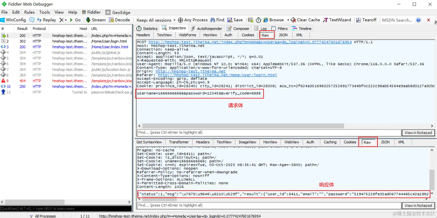The width and height of the screenshot is (437, 218).
Task: Replay the selected session
Action: pyautogui.click(x=46, y=20)
